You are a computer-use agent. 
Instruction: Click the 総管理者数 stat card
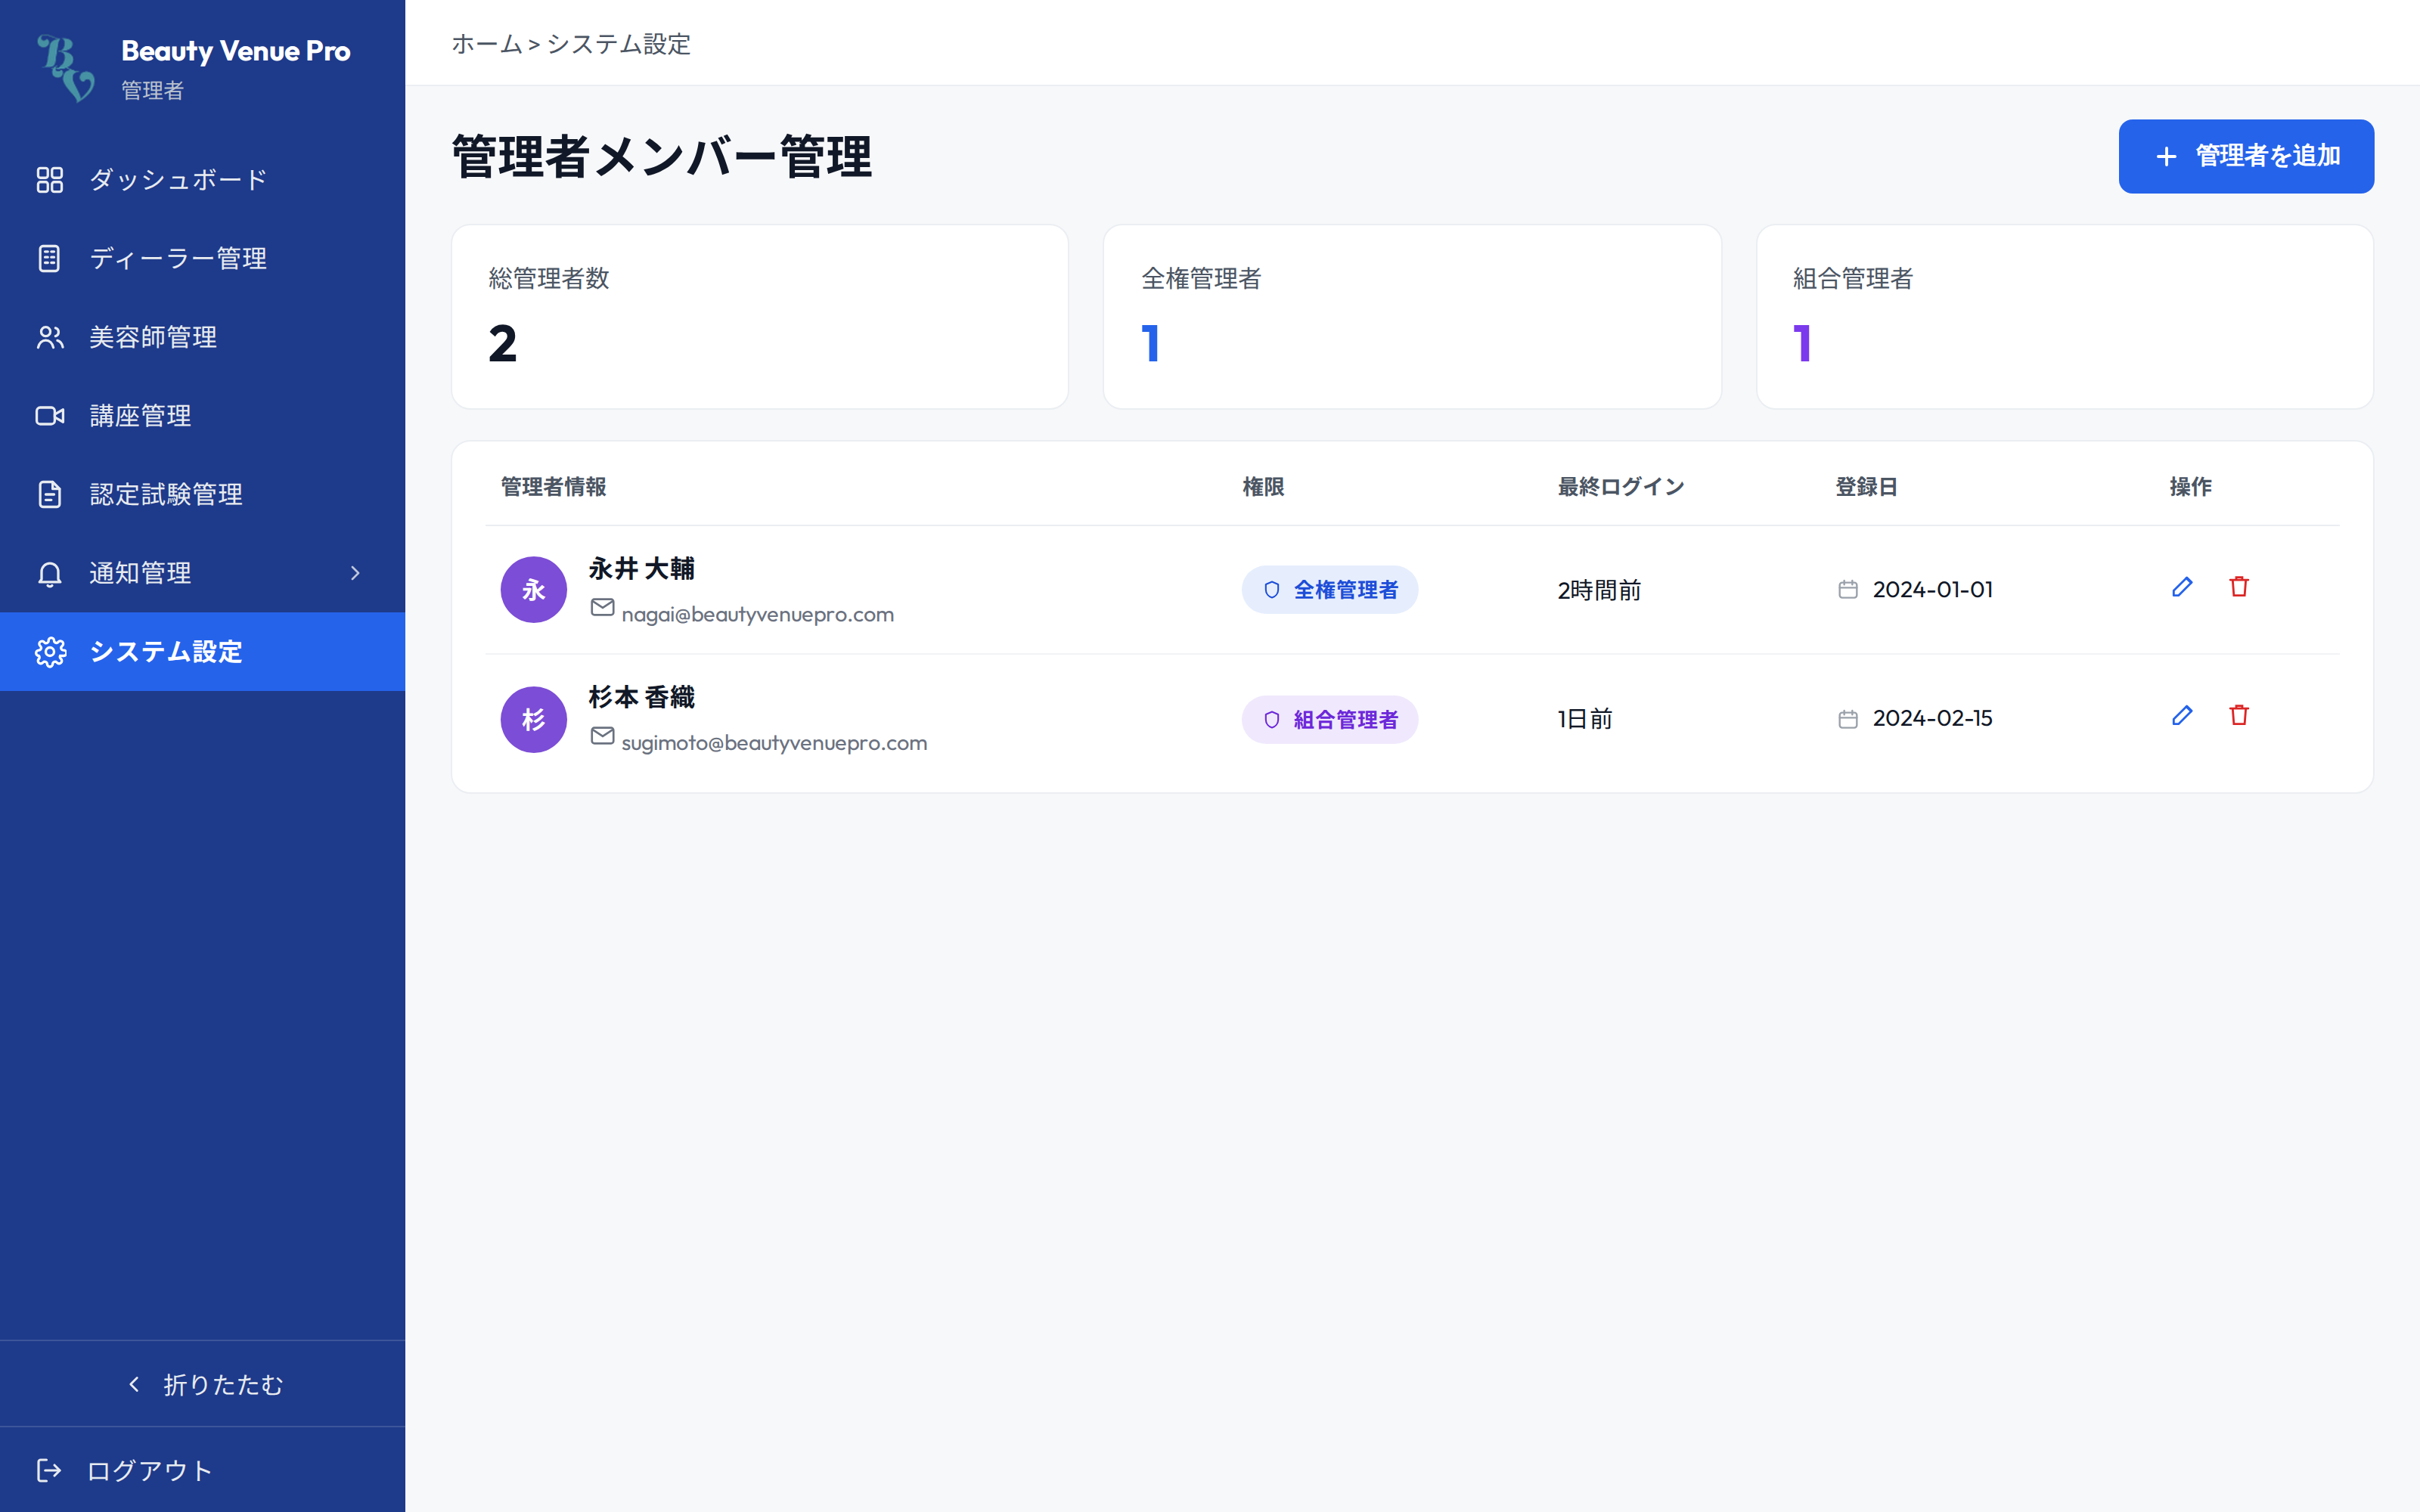point(760,316)
